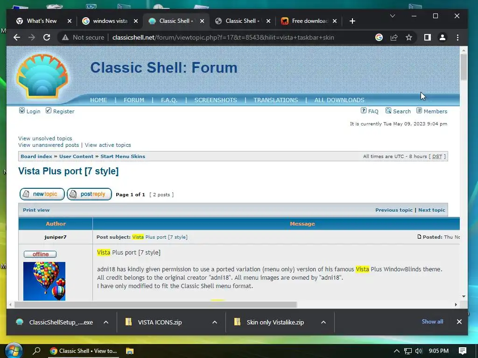Image resolution: width=478 pixels, height=358 pixels.
Task: Open the User Content breadcrumb
Action: [x=76, y=157]
